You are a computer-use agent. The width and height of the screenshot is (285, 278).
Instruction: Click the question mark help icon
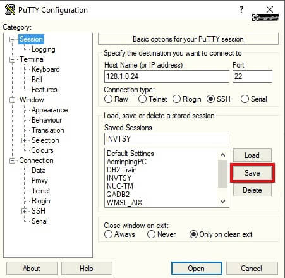pos(241,9)
